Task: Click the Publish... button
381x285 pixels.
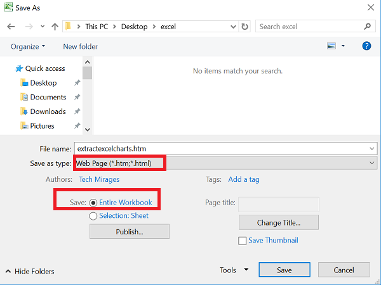Action: click(x=130, y=231)
